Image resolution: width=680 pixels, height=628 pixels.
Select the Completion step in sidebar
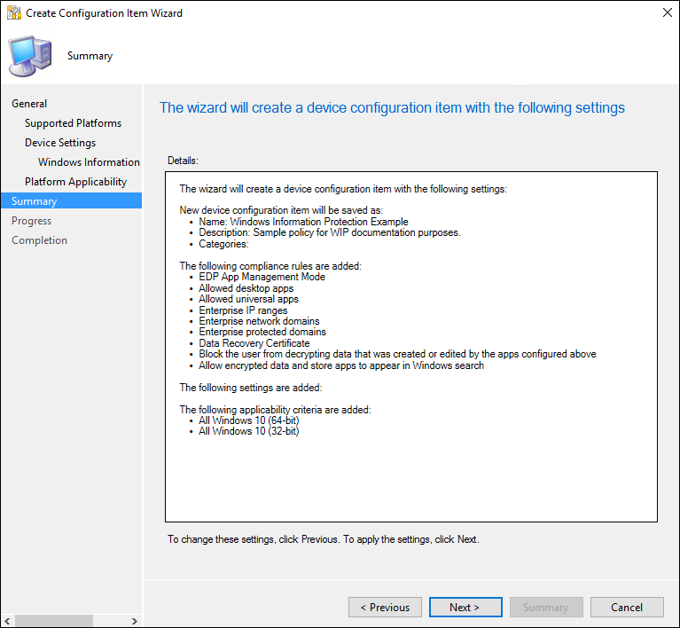[x=39, y=240]
